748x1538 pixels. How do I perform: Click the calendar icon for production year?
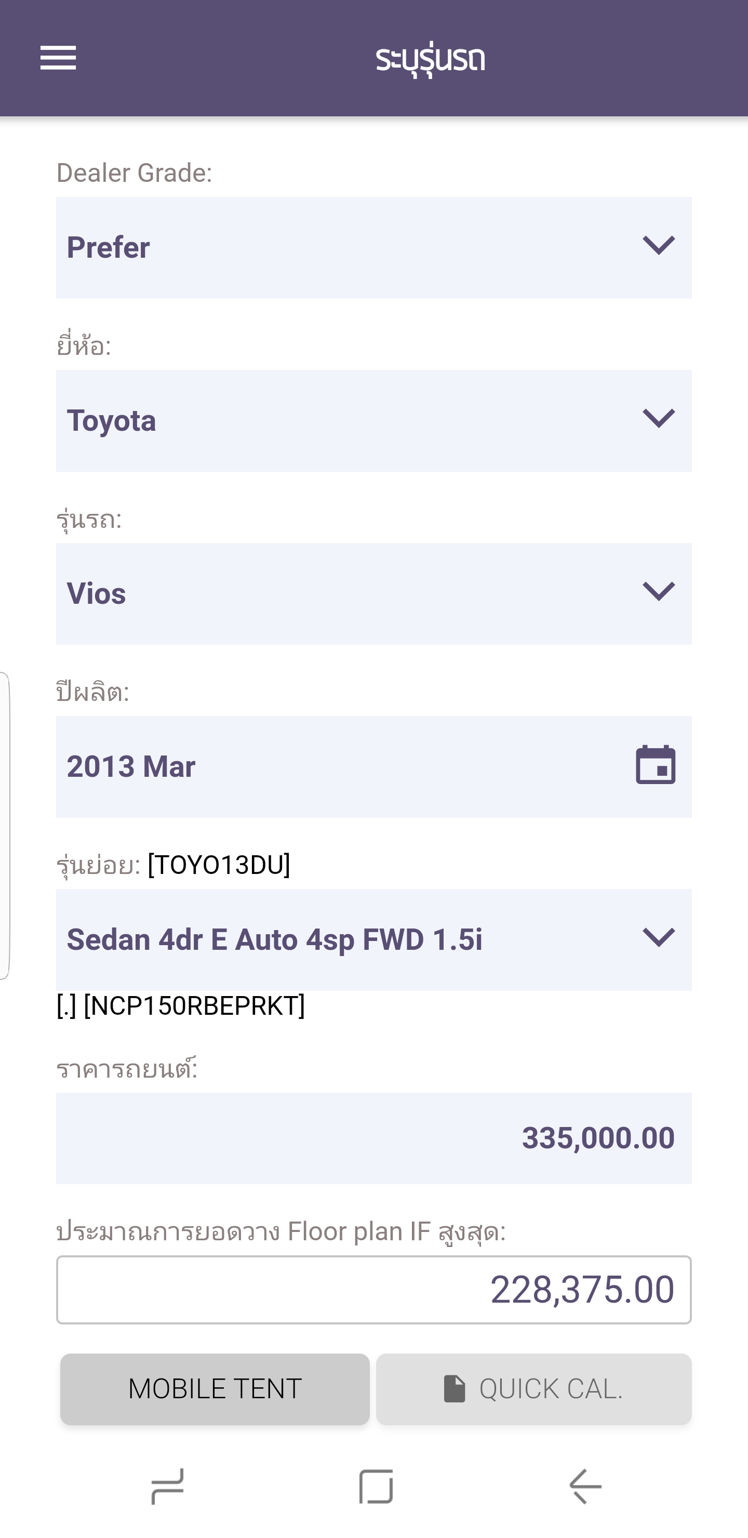[655, 765]
